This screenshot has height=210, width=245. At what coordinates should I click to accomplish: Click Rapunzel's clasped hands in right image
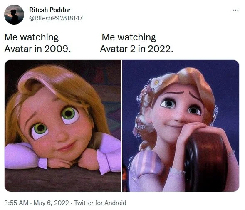(x=194, y=129)
